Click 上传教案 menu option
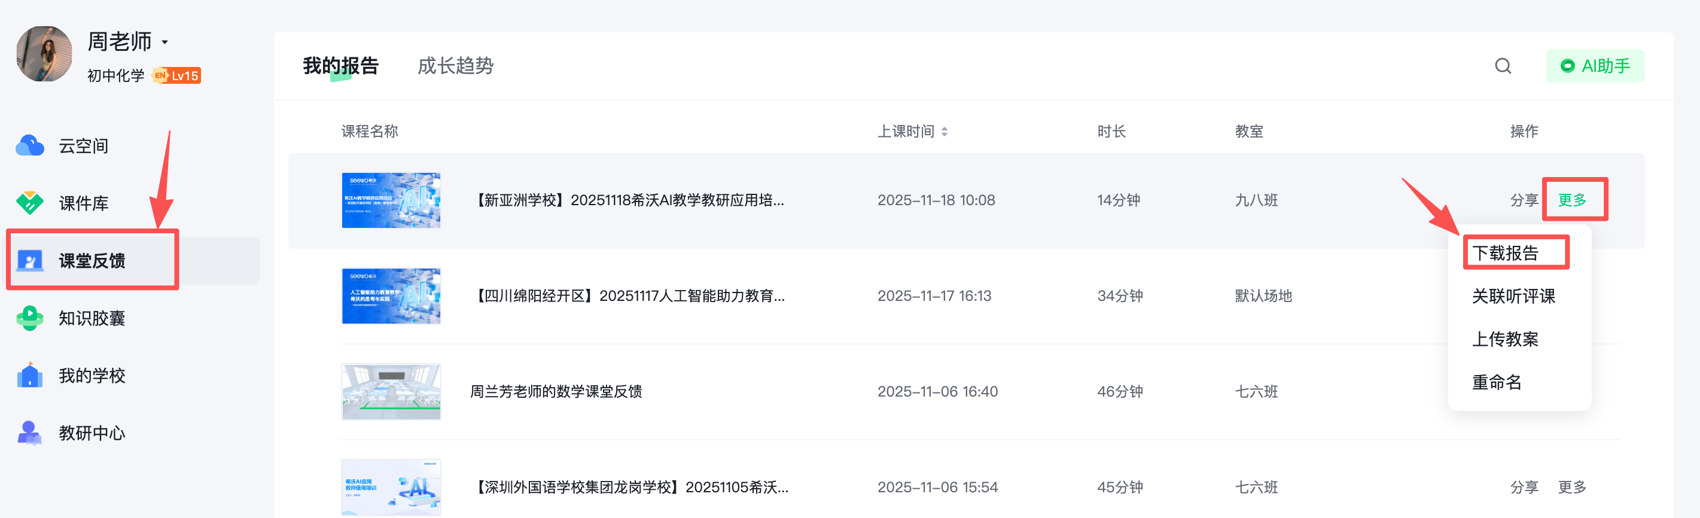The height and width of the screenshot is (518, 1700). click(x=1506, y=339)
